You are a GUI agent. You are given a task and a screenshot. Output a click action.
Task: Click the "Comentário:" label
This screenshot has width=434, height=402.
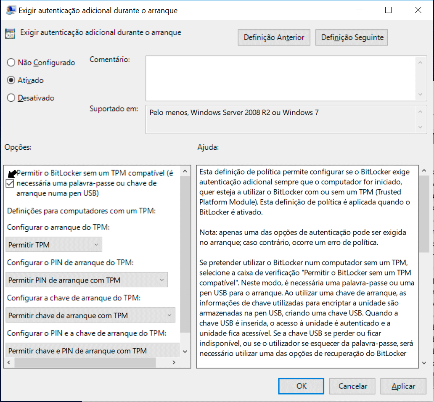[x=110, y=59]
